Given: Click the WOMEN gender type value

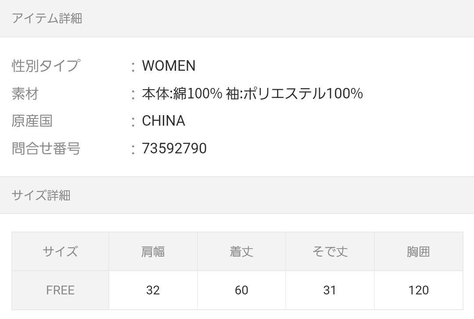Looking at the screenshot, I should coord(169,65).
